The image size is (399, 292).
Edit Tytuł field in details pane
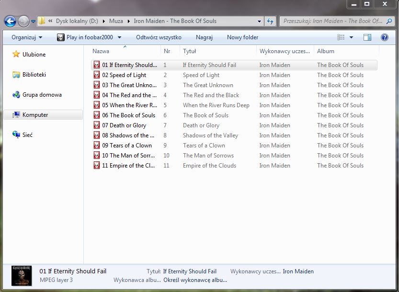pyautogui.click(x=190, y=271)
